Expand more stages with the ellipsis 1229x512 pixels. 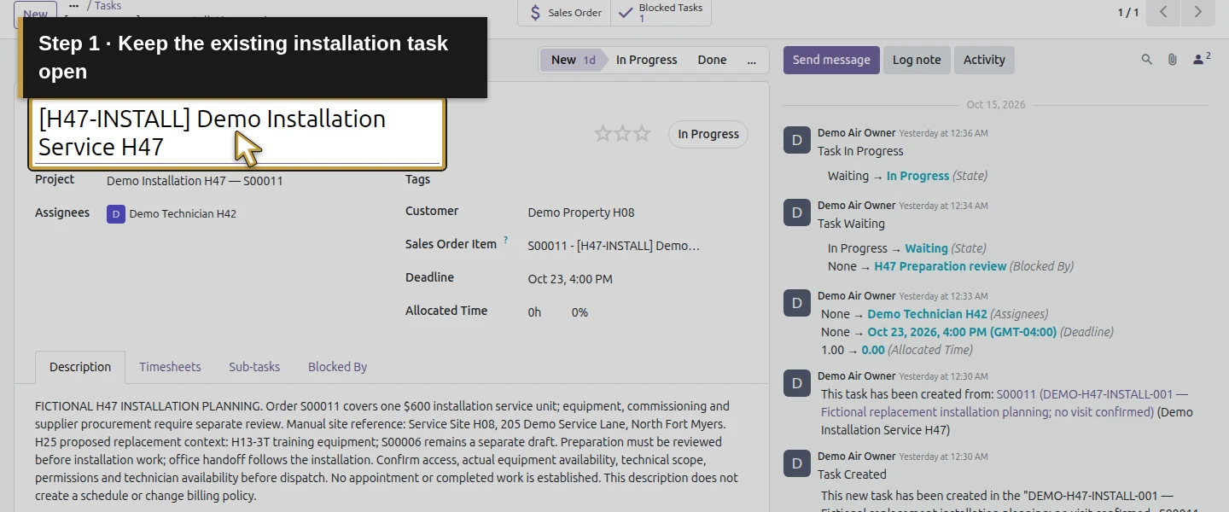(x=751, y=60)
